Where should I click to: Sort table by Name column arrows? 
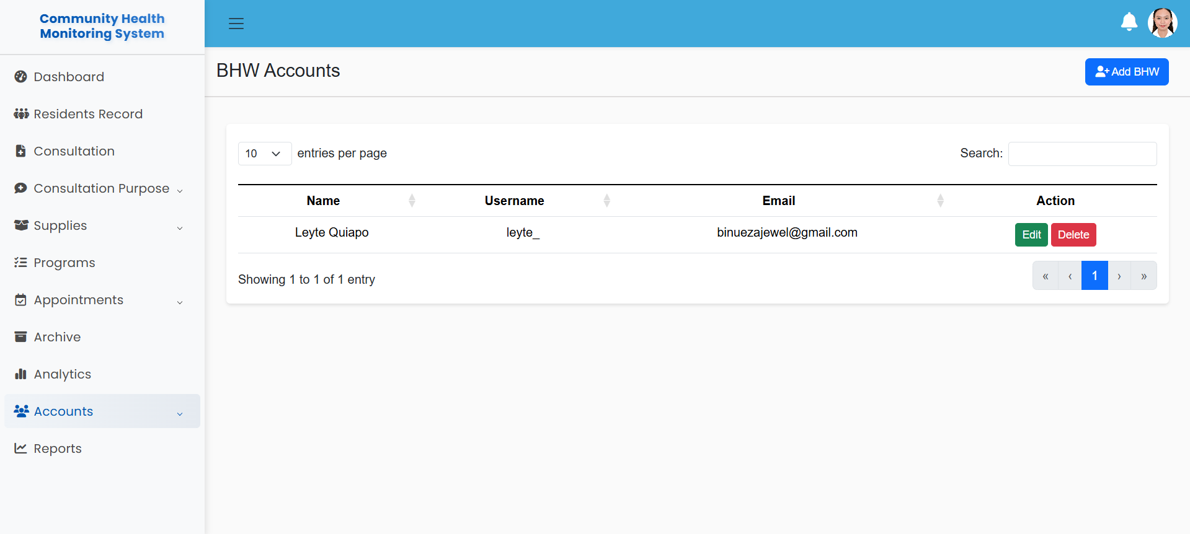(x=412, y=200)
